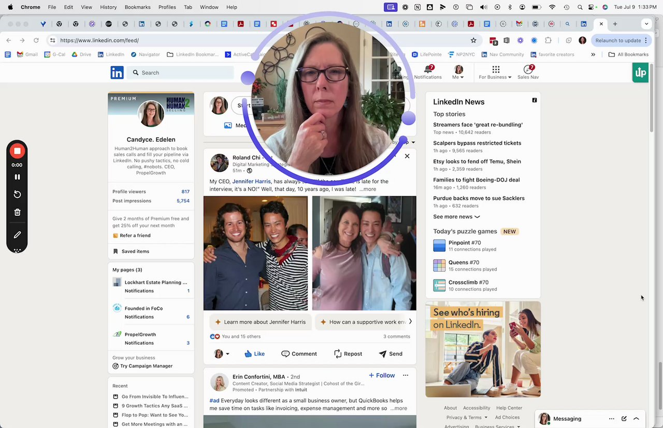Screen dimensions: 663x428
Task: Open the Bookmarks menu
Action: (x=137, y=7)
